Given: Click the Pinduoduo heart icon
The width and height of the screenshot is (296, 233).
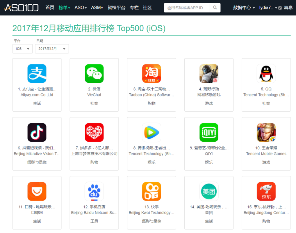Looking at the screenshot, I should coord(94,133).
